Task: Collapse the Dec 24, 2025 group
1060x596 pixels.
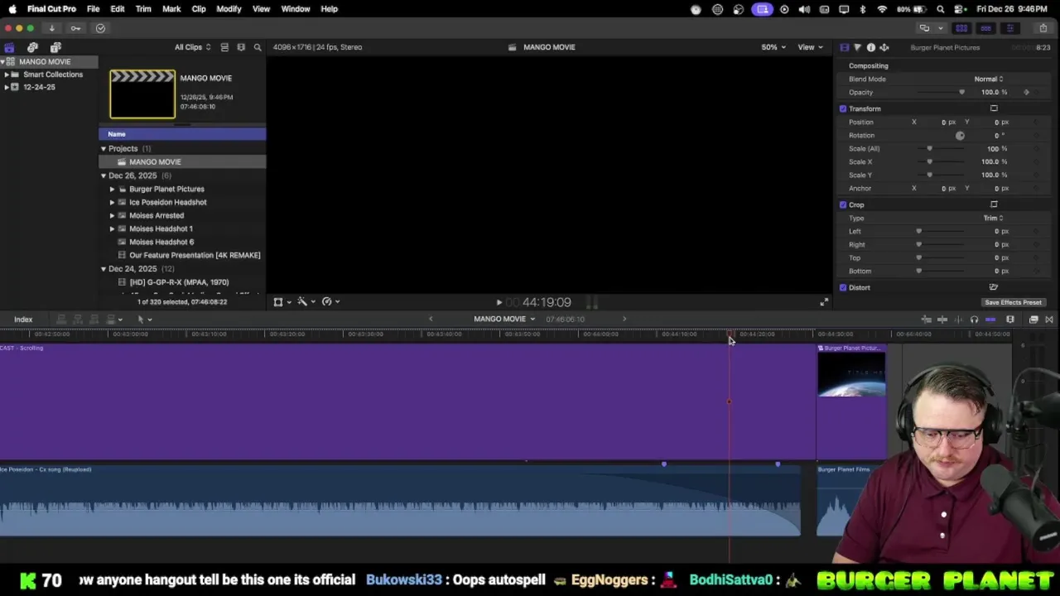Action: point(104,269)
